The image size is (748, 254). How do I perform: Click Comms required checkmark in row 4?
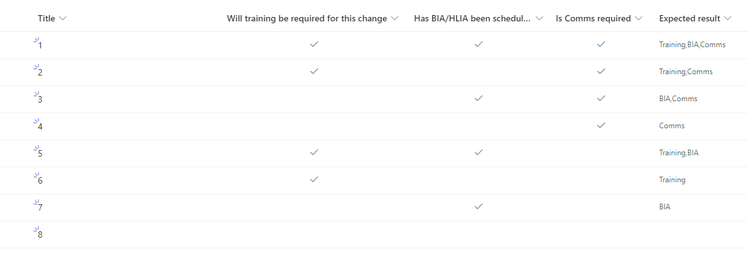point(601,125)
